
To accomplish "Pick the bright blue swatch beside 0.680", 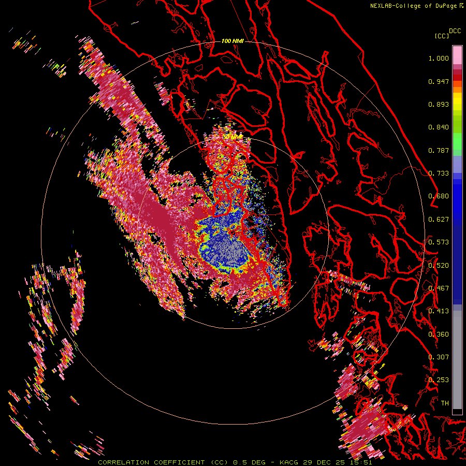I will pos(457,199).
